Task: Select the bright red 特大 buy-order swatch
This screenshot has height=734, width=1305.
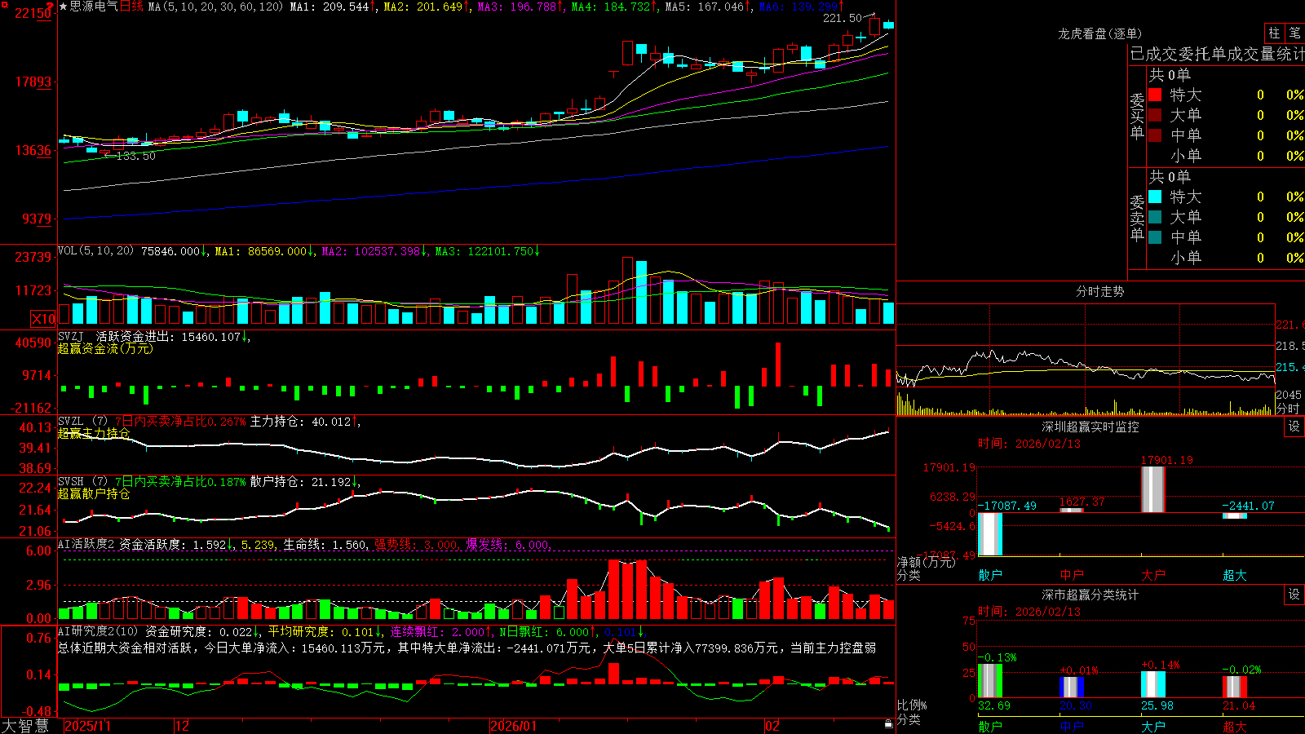Action: (x=1155, y=95)
